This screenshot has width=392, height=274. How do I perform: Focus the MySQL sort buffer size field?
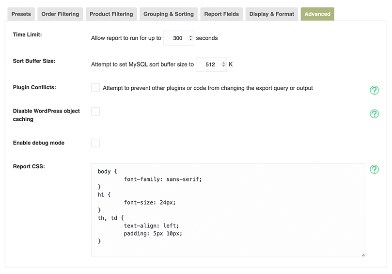[208, 64]
